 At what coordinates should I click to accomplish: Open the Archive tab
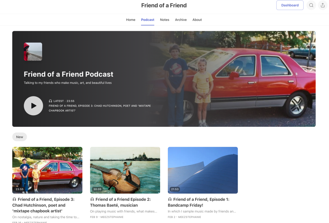[x=181, y=20]
